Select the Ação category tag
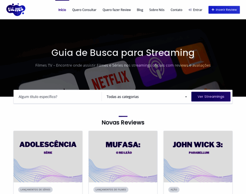 (174, 189)
